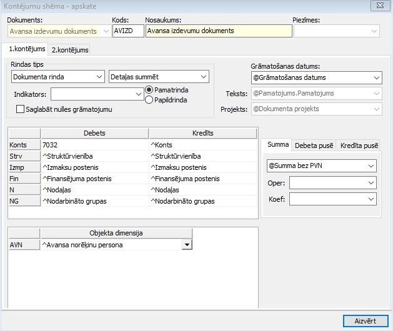Screen dimensions: 393x331
Task: Switch to the Debeta puse tab
Action: [x=314, y=145]
